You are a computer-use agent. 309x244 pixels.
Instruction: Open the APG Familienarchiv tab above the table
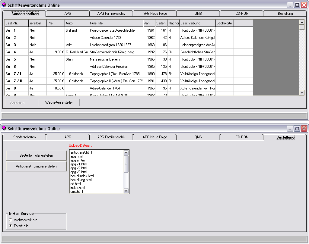pyautogui.click(x=111, y=14)
